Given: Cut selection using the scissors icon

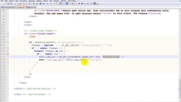Looking at the screenshot, I should tap(24, 4).
